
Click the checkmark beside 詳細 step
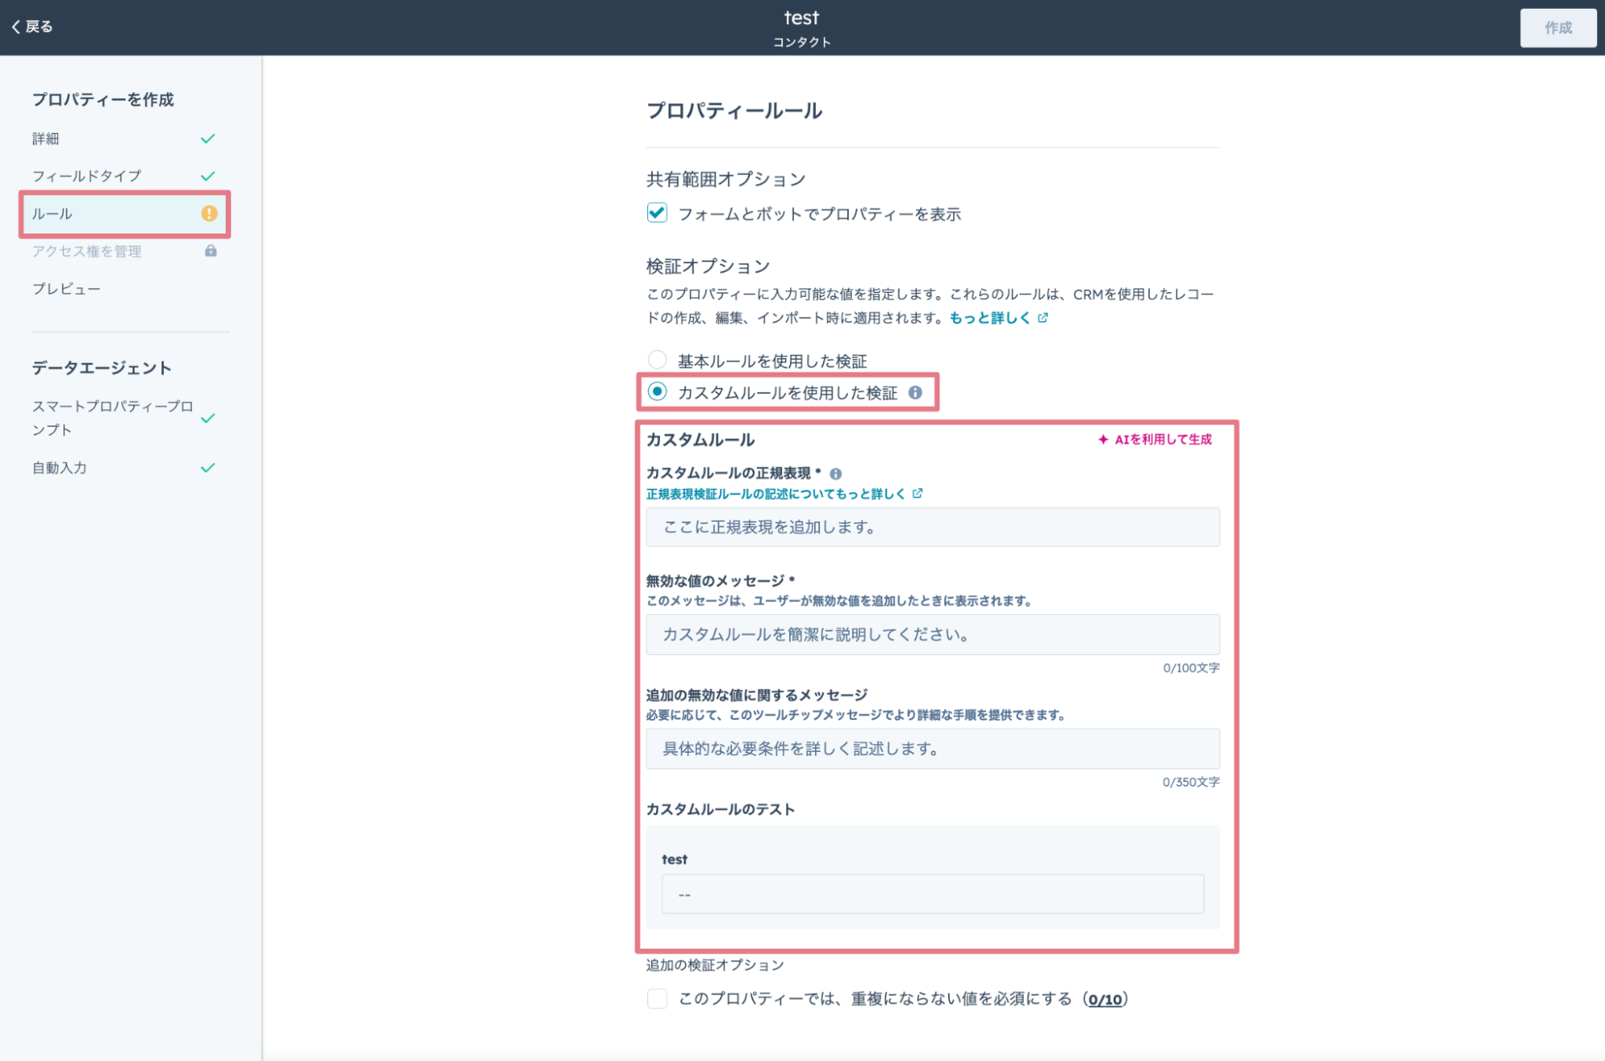click(x=208, y=139)
